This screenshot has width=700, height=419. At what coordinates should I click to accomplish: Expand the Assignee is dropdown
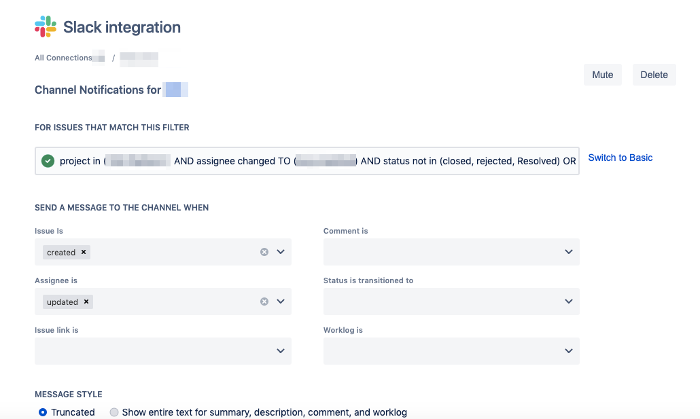[281, 302]
